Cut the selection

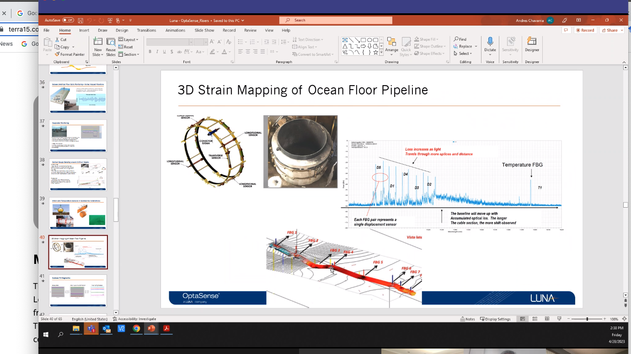61,40
